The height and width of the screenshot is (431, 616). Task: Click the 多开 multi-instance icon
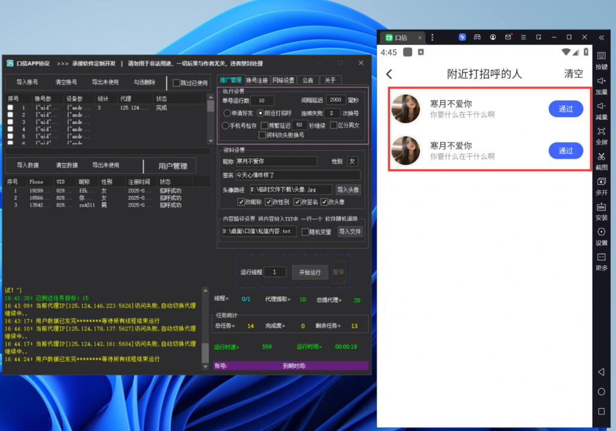pyautogui.click(x=601, y=182)
